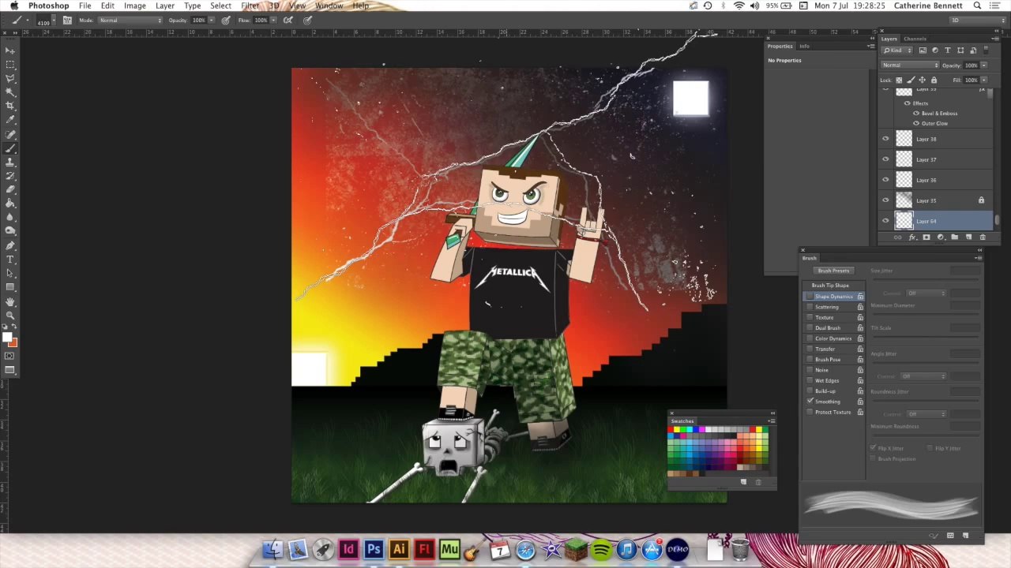Screen dimensions: 1011x568
Task: Open the Kind filter dropdown
Action: pyautogui.click(x=899, y=50)
